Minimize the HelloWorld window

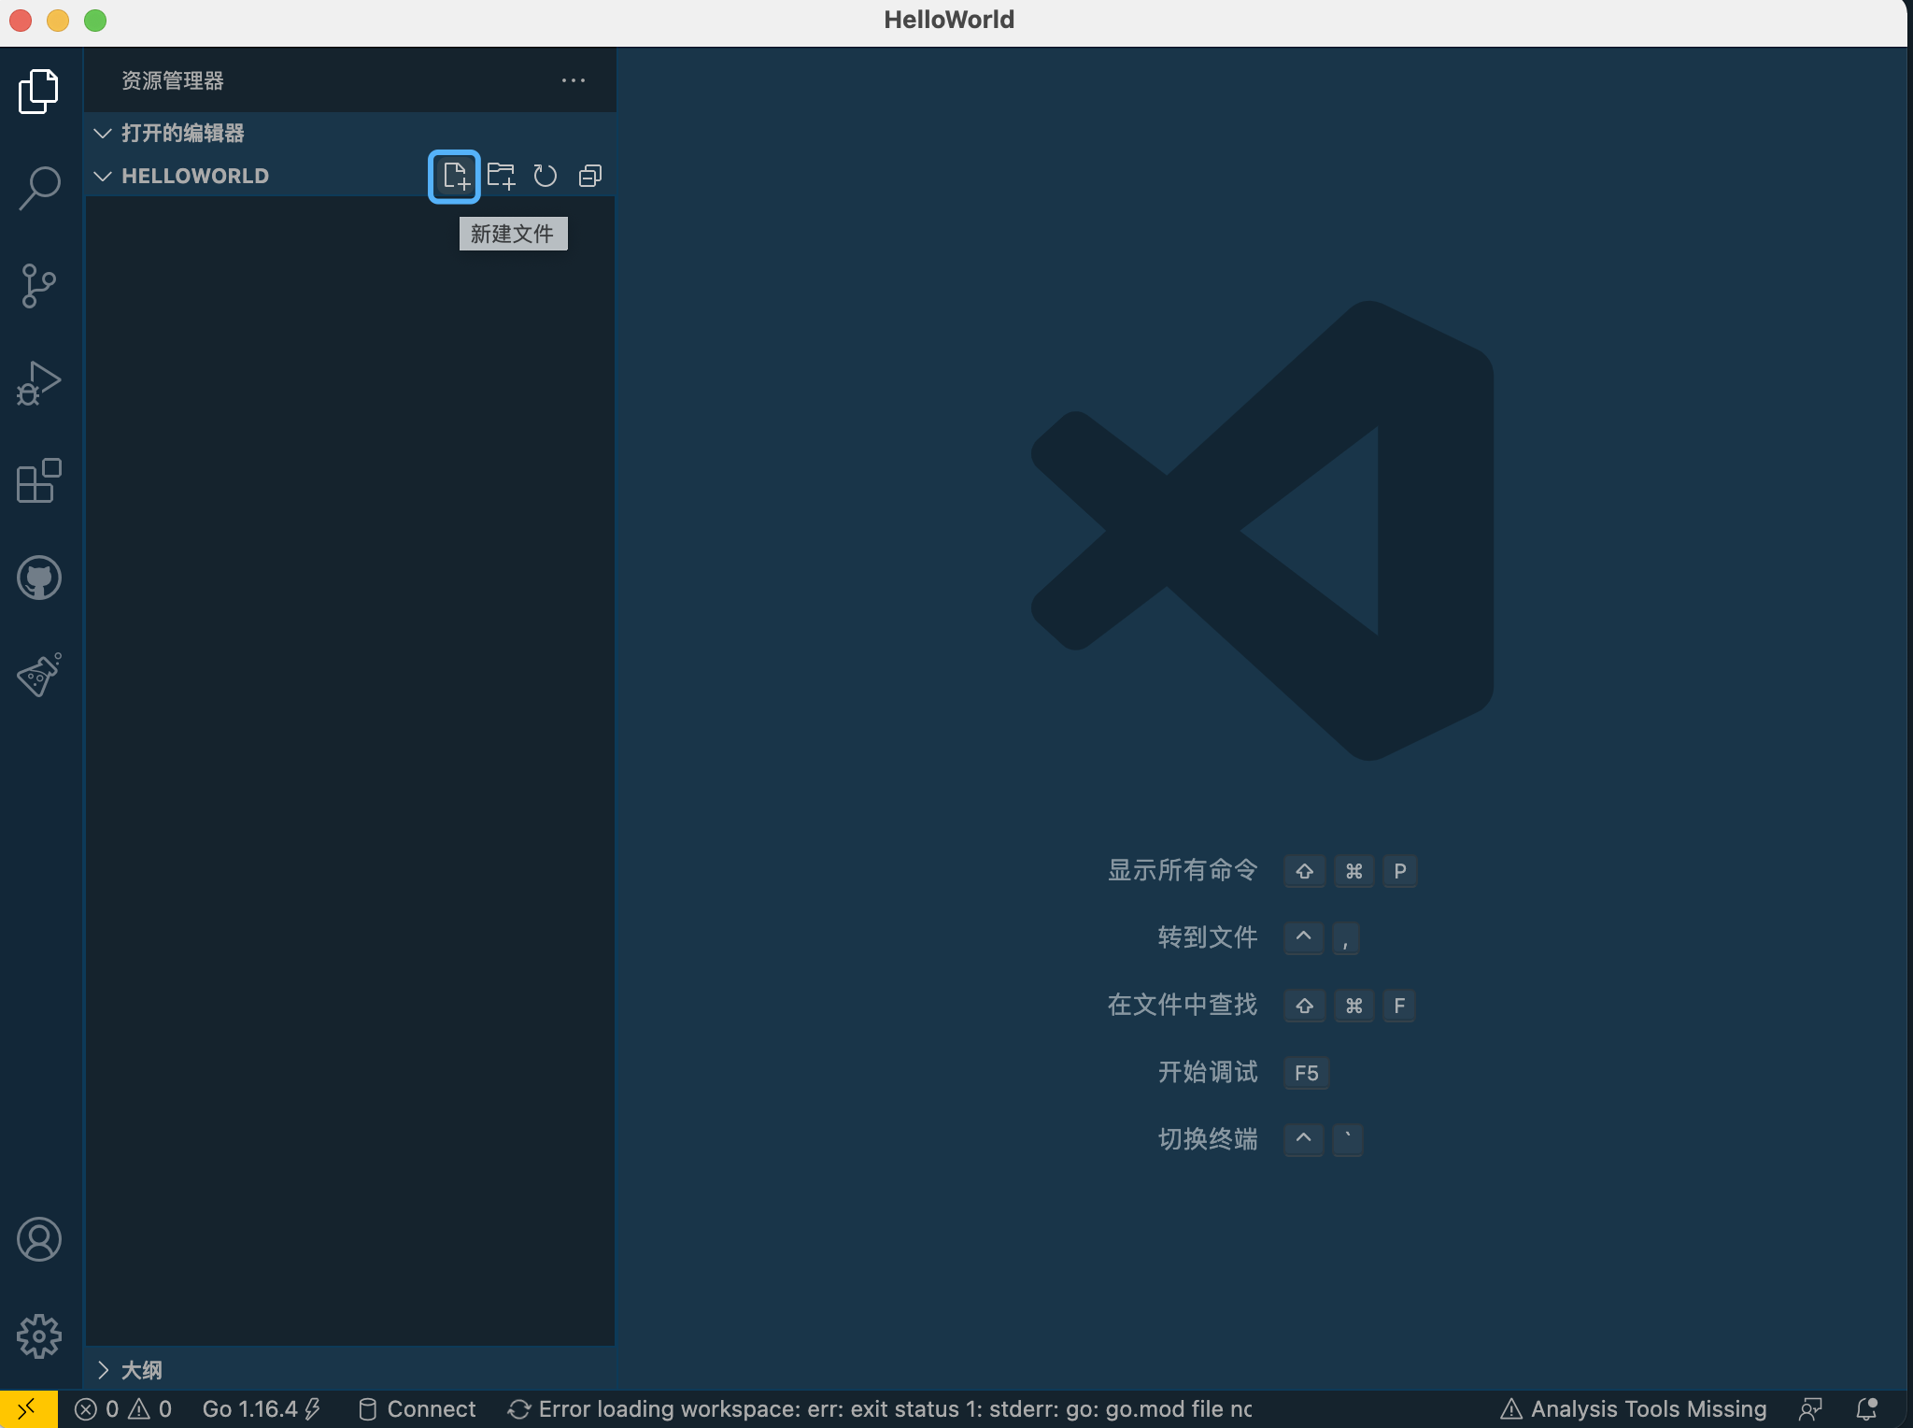[x=58, y=20]
